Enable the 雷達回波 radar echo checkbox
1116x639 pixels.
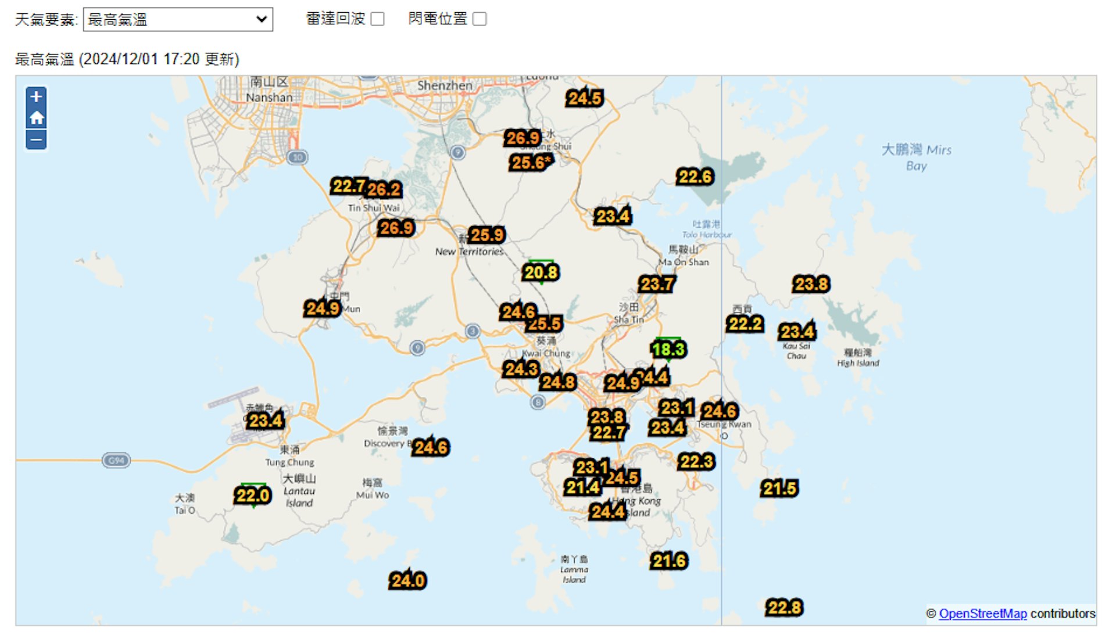[x=377, y=19]
